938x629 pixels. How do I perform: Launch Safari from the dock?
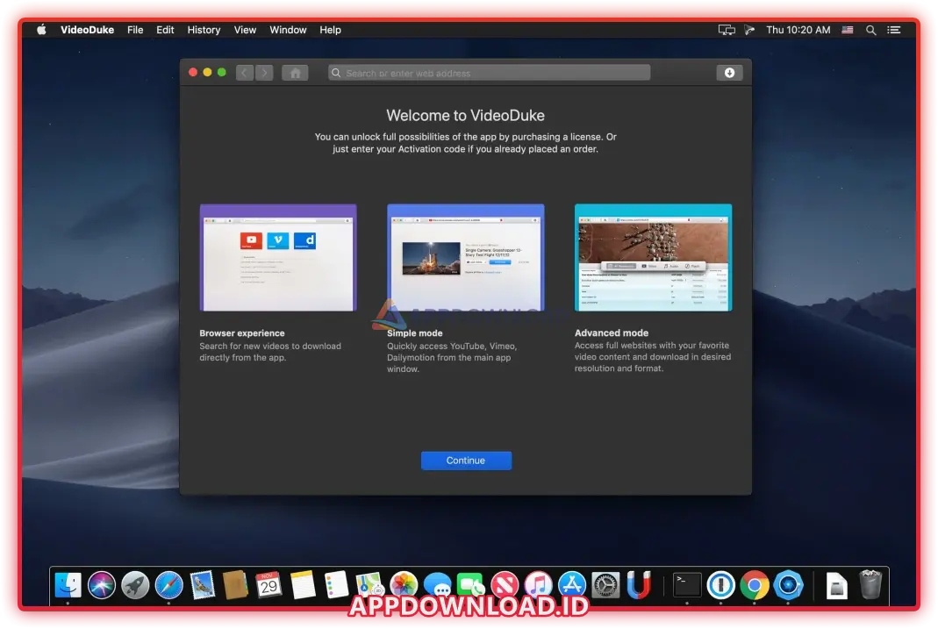click(x=169, y=584)
